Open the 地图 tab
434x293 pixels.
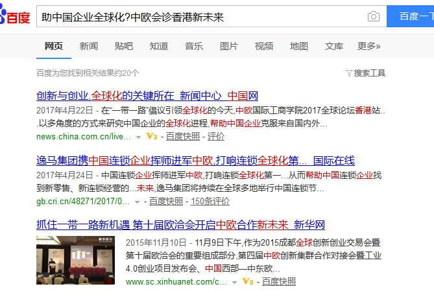299,46
